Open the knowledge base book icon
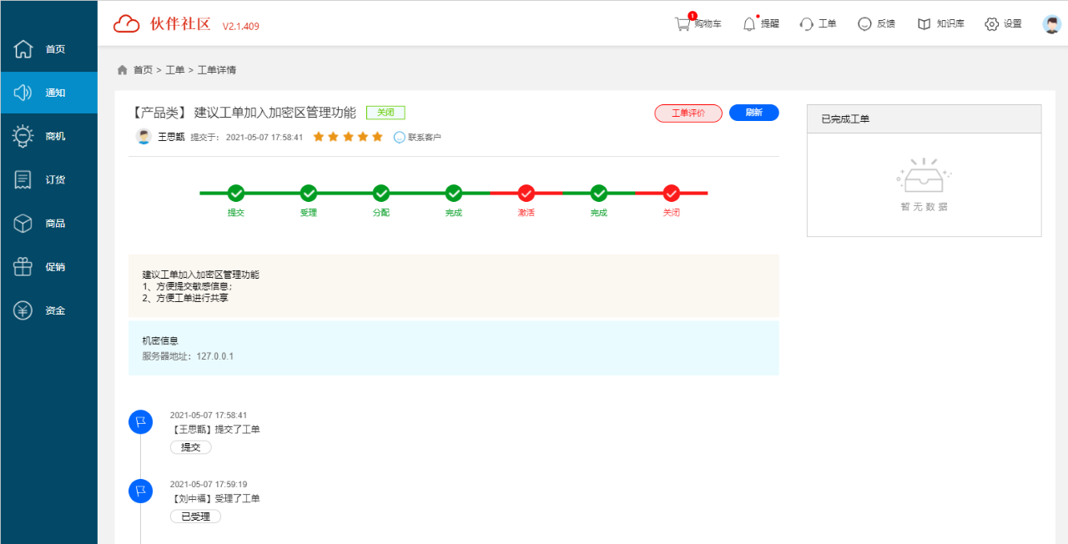 point(924,24)
